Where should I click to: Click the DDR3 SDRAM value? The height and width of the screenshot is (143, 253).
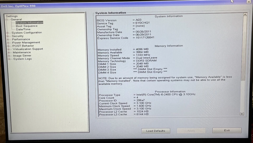[x=146, y=61]
